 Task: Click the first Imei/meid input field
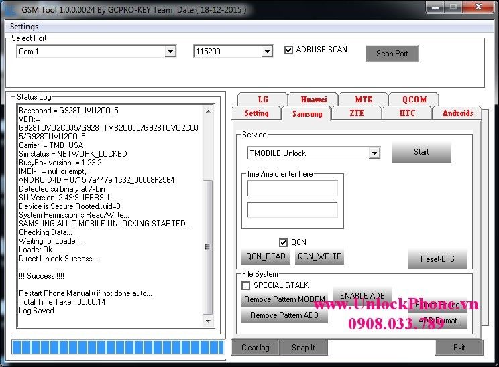pyautogui.click(x=292, y=189)
